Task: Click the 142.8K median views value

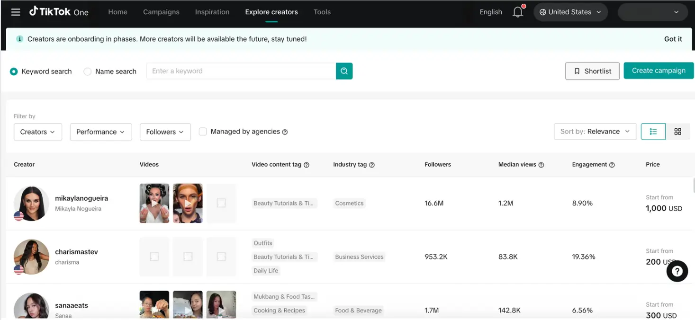Action: click(509, 311)
